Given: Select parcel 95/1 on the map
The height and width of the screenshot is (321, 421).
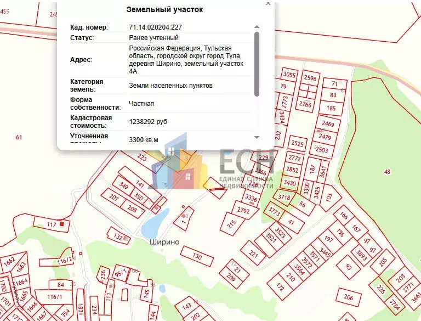Looking at the screenshot, I should tap(120, 273).
